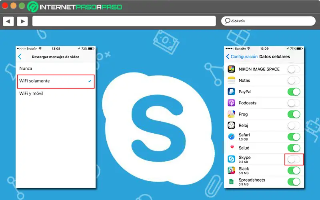Enable cellular data for NIKON IMAGE SPACE
320x200 pixels.
point(294,69)
